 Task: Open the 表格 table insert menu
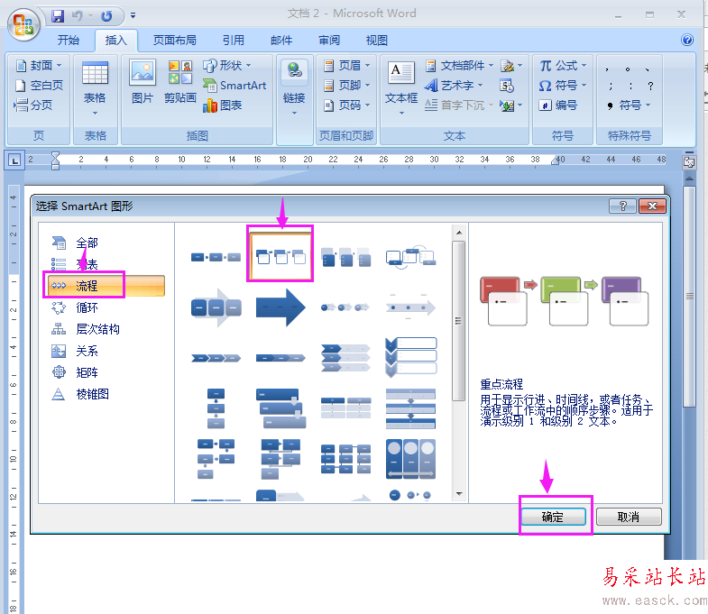[x=95, y=88]
